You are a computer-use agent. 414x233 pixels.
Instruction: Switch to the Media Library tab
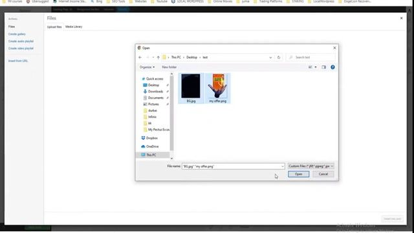click(74, 27)
